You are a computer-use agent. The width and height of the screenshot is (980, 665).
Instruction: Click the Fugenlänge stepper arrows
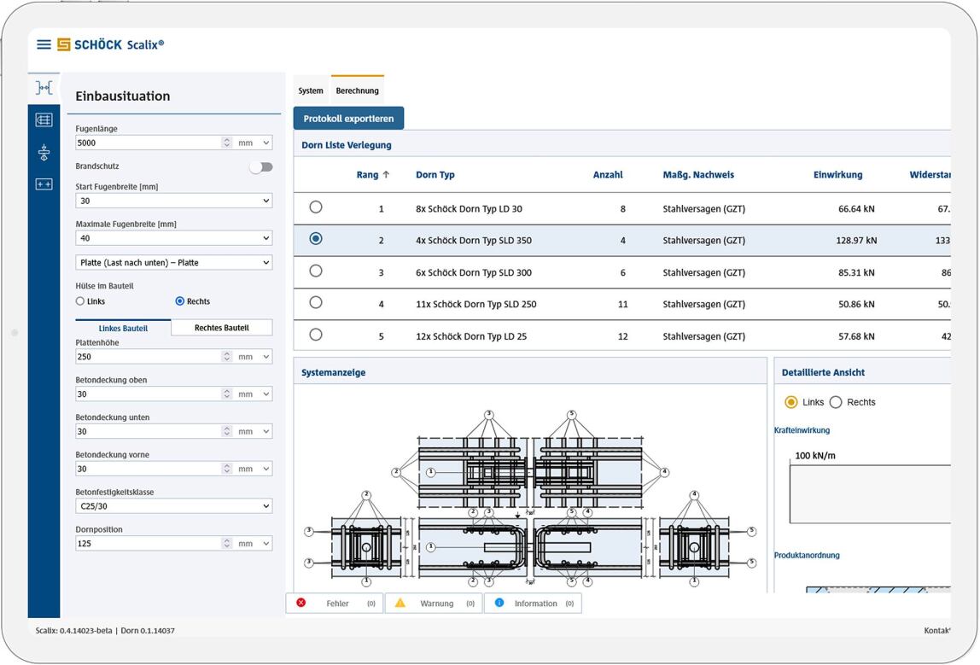[x=226, y=143]
